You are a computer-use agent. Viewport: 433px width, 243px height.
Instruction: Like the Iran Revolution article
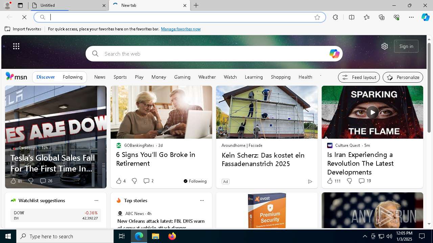334,181
